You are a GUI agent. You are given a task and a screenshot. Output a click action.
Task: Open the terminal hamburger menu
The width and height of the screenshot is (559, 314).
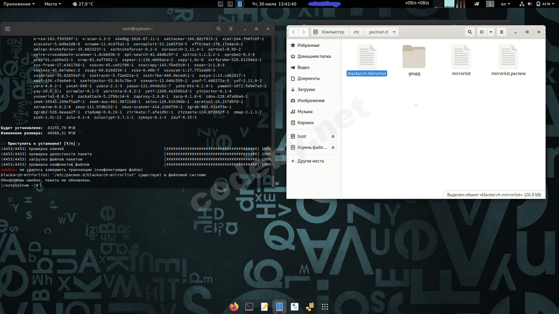pyautogui.click(x=231, y=29)
